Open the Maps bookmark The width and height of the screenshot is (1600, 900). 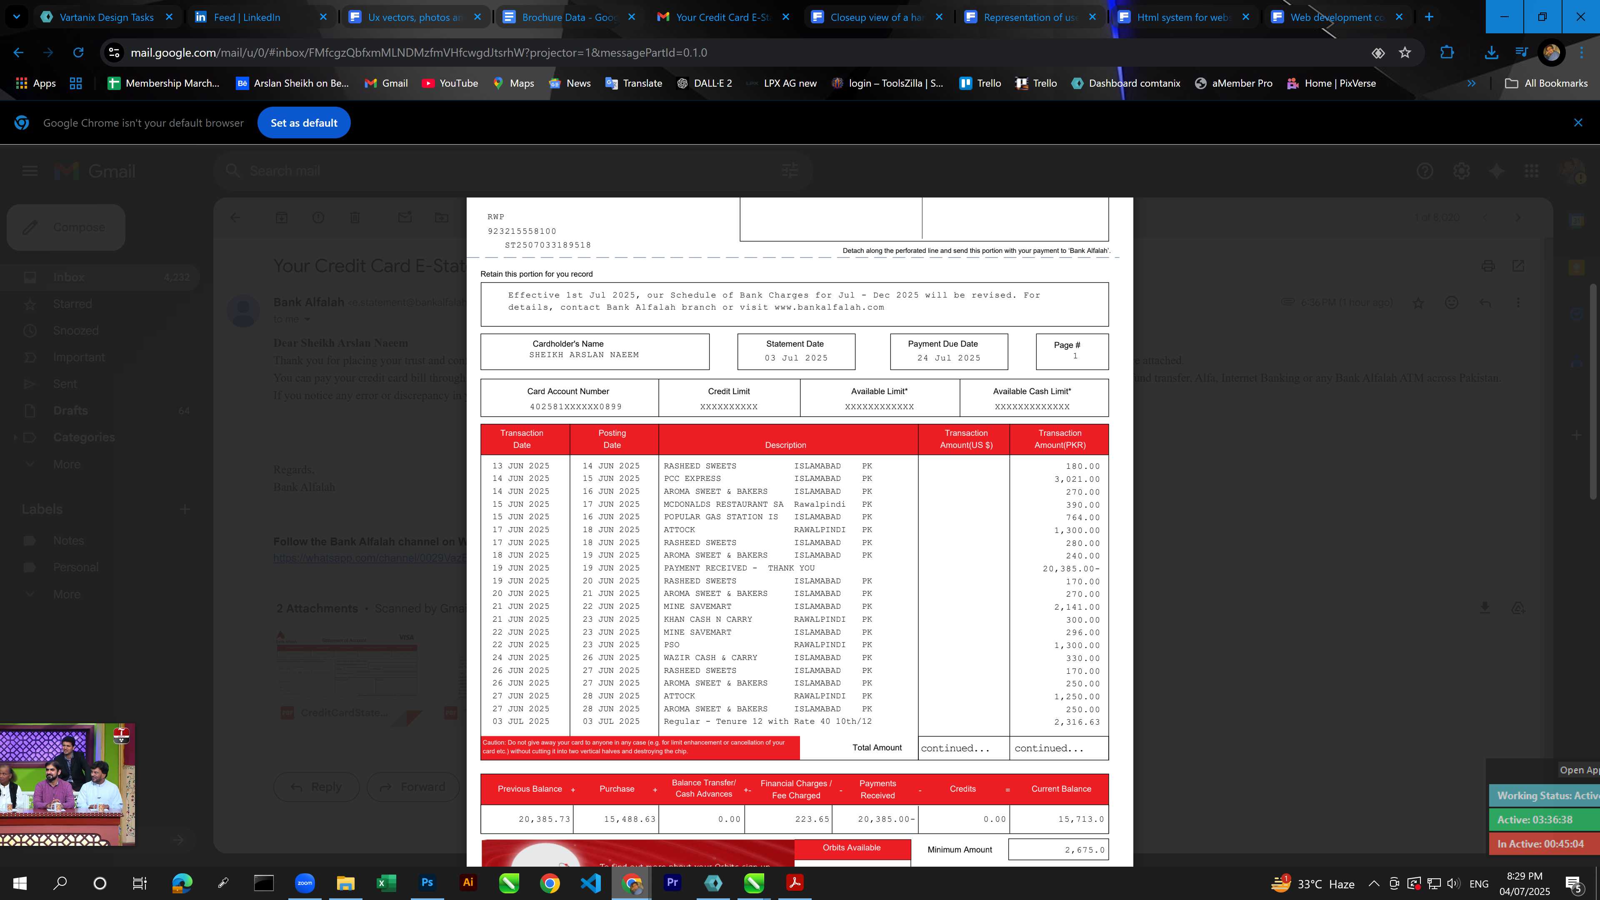click(x=513, y=83)
